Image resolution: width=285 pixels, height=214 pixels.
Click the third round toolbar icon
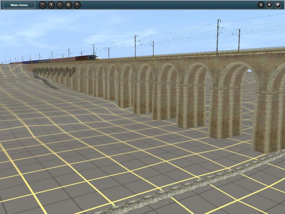click(x=60, y=5)
